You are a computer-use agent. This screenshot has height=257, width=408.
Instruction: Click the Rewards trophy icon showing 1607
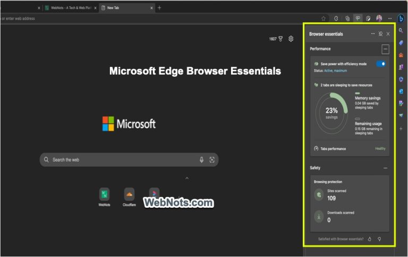(x=280, y=39)
